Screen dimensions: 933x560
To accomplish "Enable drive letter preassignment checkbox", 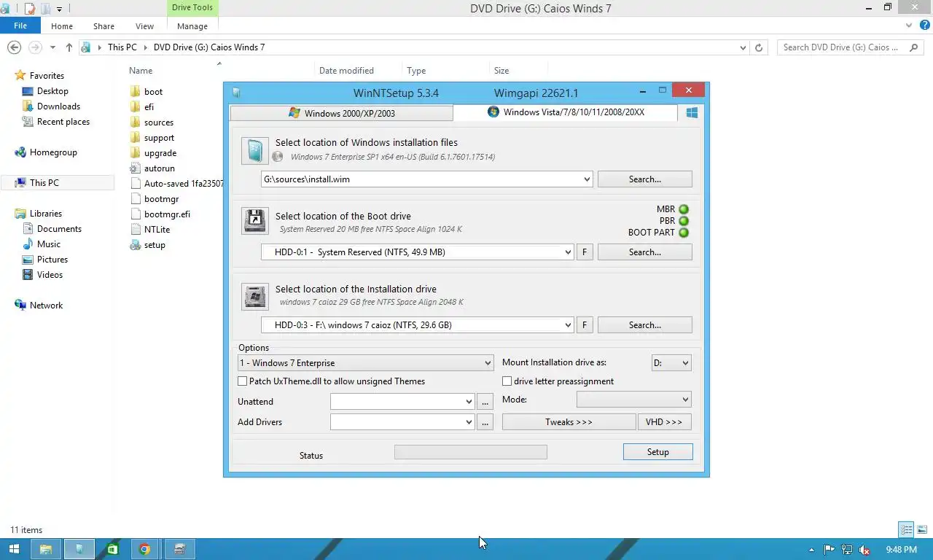I will (x=507, y=381).
